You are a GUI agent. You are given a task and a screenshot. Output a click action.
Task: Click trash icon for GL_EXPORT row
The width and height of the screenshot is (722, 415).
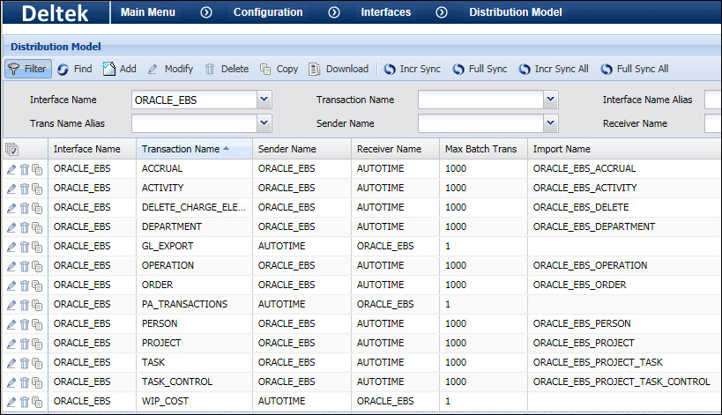(25, 246)
